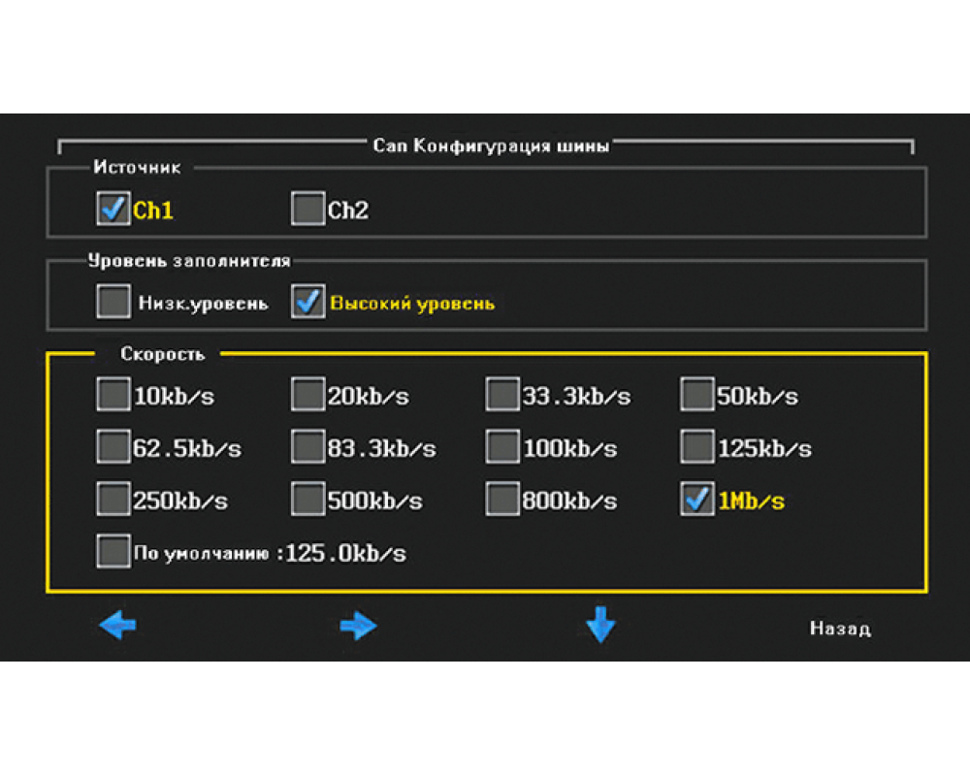Set the speed to 50kb/s
970x776 pixels.
tap(696, 396)
